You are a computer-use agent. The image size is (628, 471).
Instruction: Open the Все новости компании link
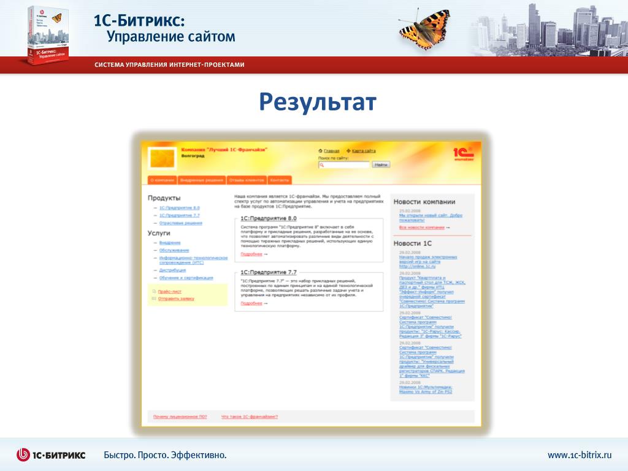click(x=422, y=228)
